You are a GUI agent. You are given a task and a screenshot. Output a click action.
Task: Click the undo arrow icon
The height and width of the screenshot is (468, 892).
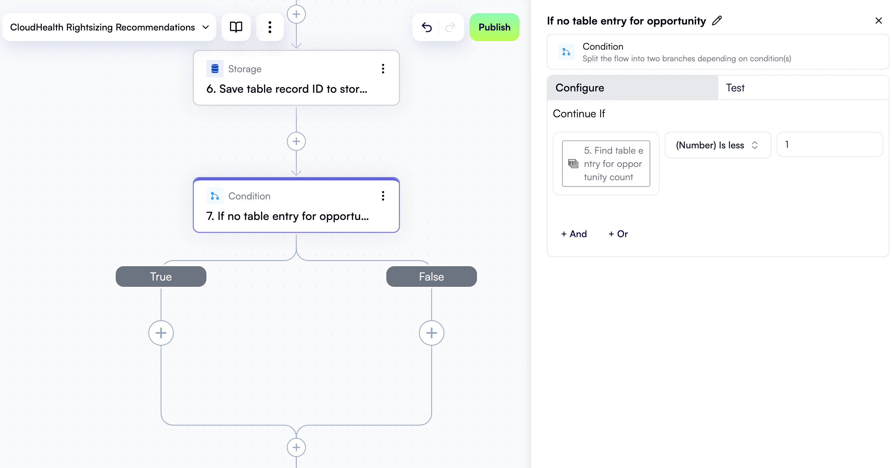[x=427, y=27]
